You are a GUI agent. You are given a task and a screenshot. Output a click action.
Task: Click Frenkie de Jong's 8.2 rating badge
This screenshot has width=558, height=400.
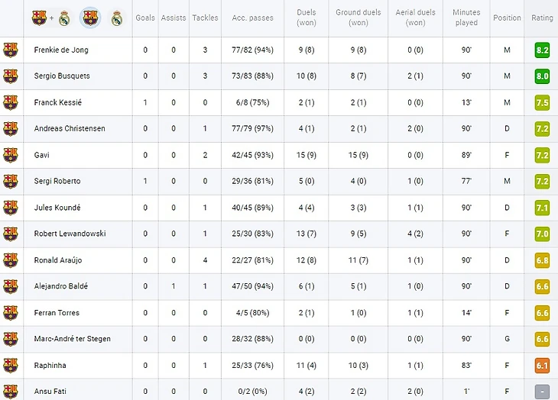(x=542, y=50)
